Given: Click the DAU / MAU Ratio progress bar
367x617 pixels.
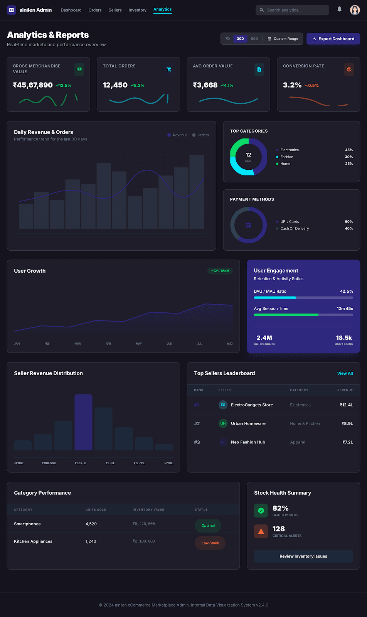Looking at the screenshot, I should click(x=303, y=298).
